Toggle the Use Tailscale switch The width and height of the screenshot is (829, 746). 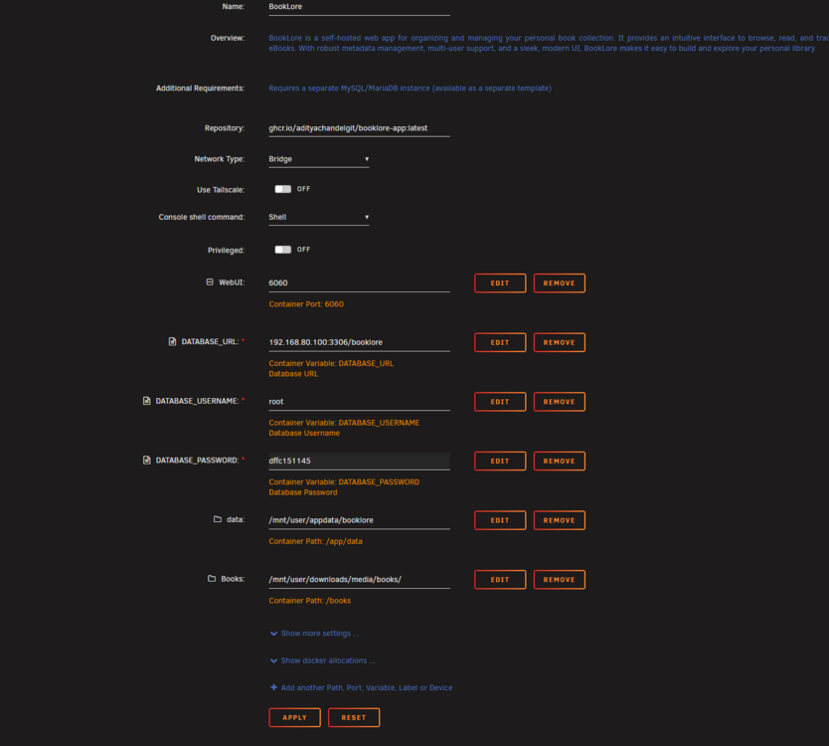[283, 189]
